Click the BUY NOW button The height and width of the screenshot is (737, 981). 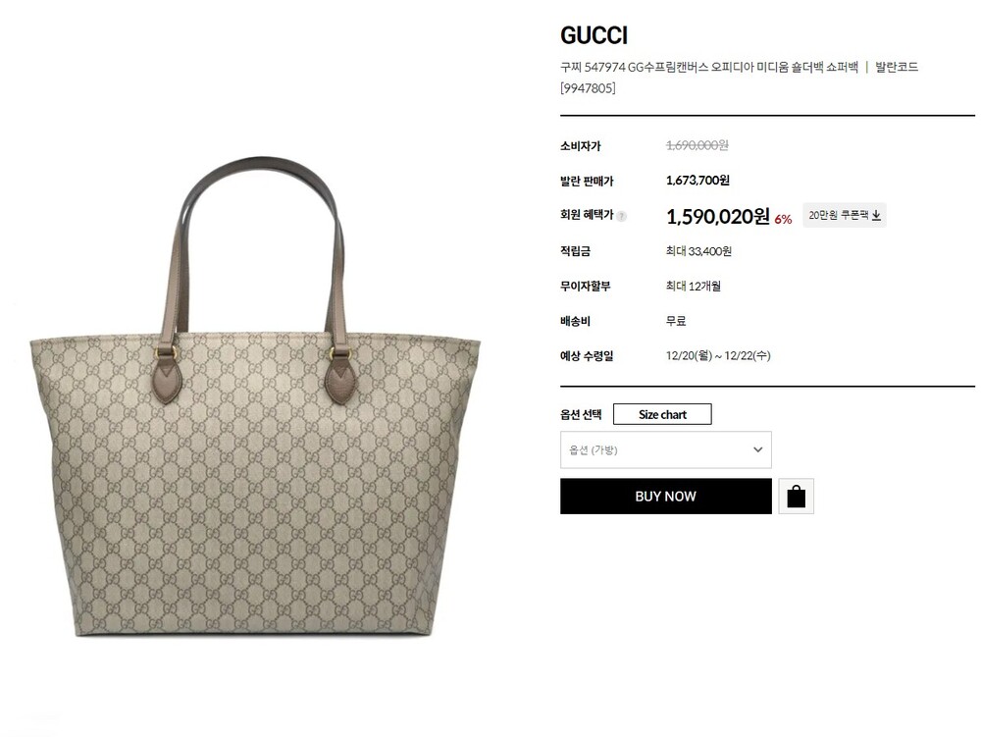coord(666,497)
